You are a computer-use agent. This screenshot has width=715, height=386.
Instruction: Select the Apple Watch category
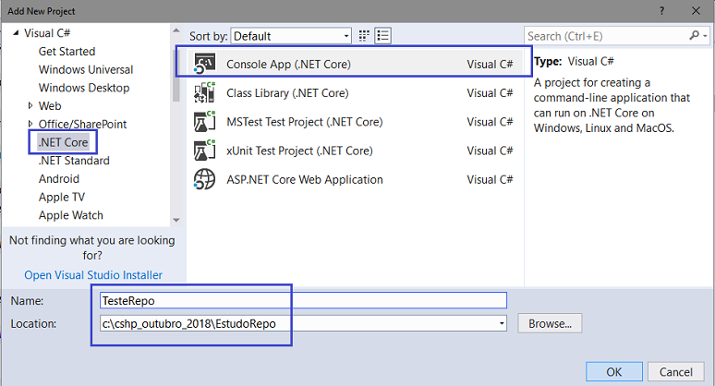[x=71, y=215]
